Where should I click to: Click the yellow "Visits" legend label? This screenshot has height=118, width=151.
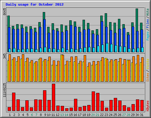(148, 64)
